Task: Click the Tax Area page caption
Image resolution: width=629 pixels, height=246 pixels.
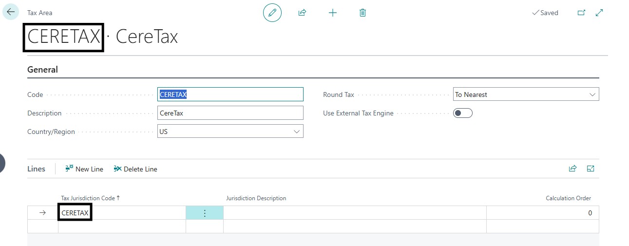Action: click(x=40, y=13)
